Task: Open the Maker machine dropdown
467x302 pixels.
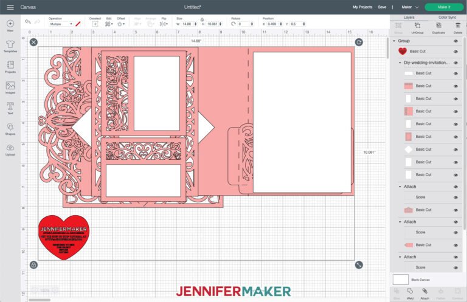Action: pyautogui.click(x=410, y=7)
